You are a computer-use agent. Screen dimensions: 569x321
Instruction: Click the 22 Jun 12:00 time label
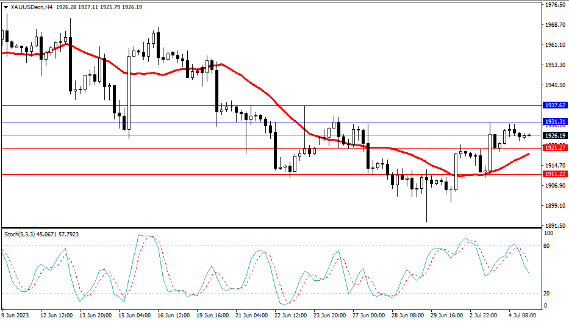pyautogui.click(x=290, y=316)
